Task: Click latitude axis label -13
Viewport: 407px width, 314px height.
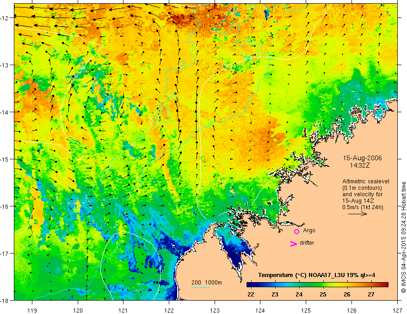Action: pos(5,65)
